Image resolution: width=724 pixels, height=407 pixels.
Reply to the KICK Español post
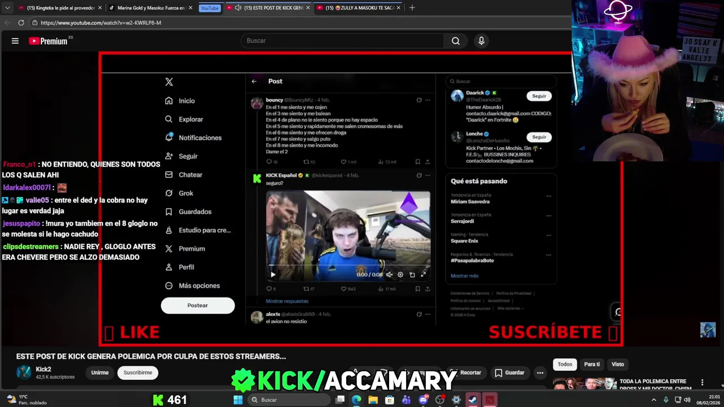270,289
